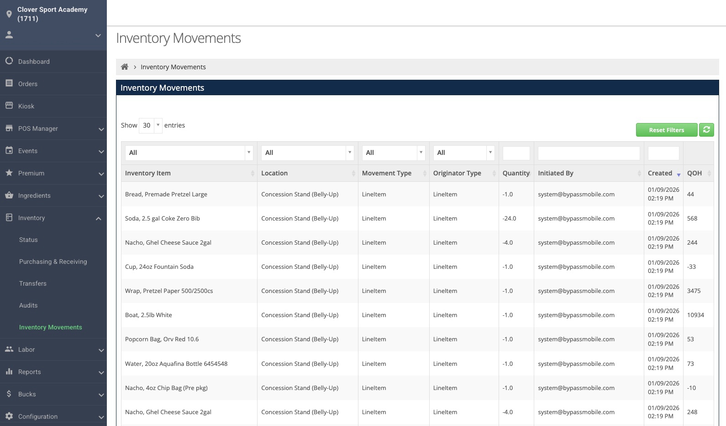
Task: Focus the Quantity filter input
Action: point(516,153)
